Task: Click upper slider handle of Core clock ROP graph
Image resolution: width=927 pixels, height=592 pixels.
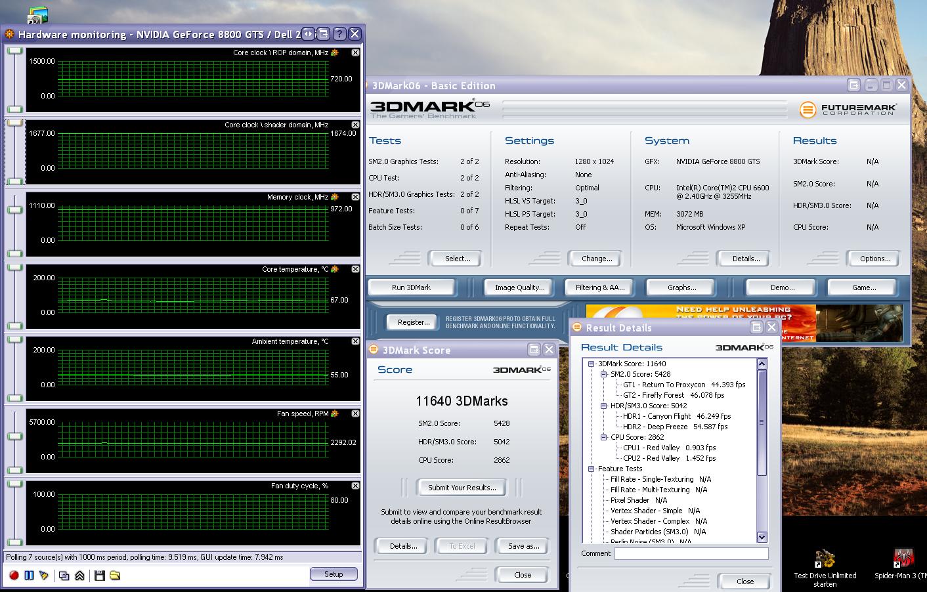Action: [14, 51]
